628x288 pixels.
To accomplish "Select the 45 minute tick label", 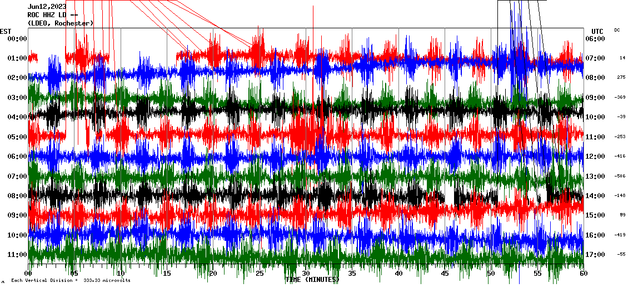I will (445, 274).
